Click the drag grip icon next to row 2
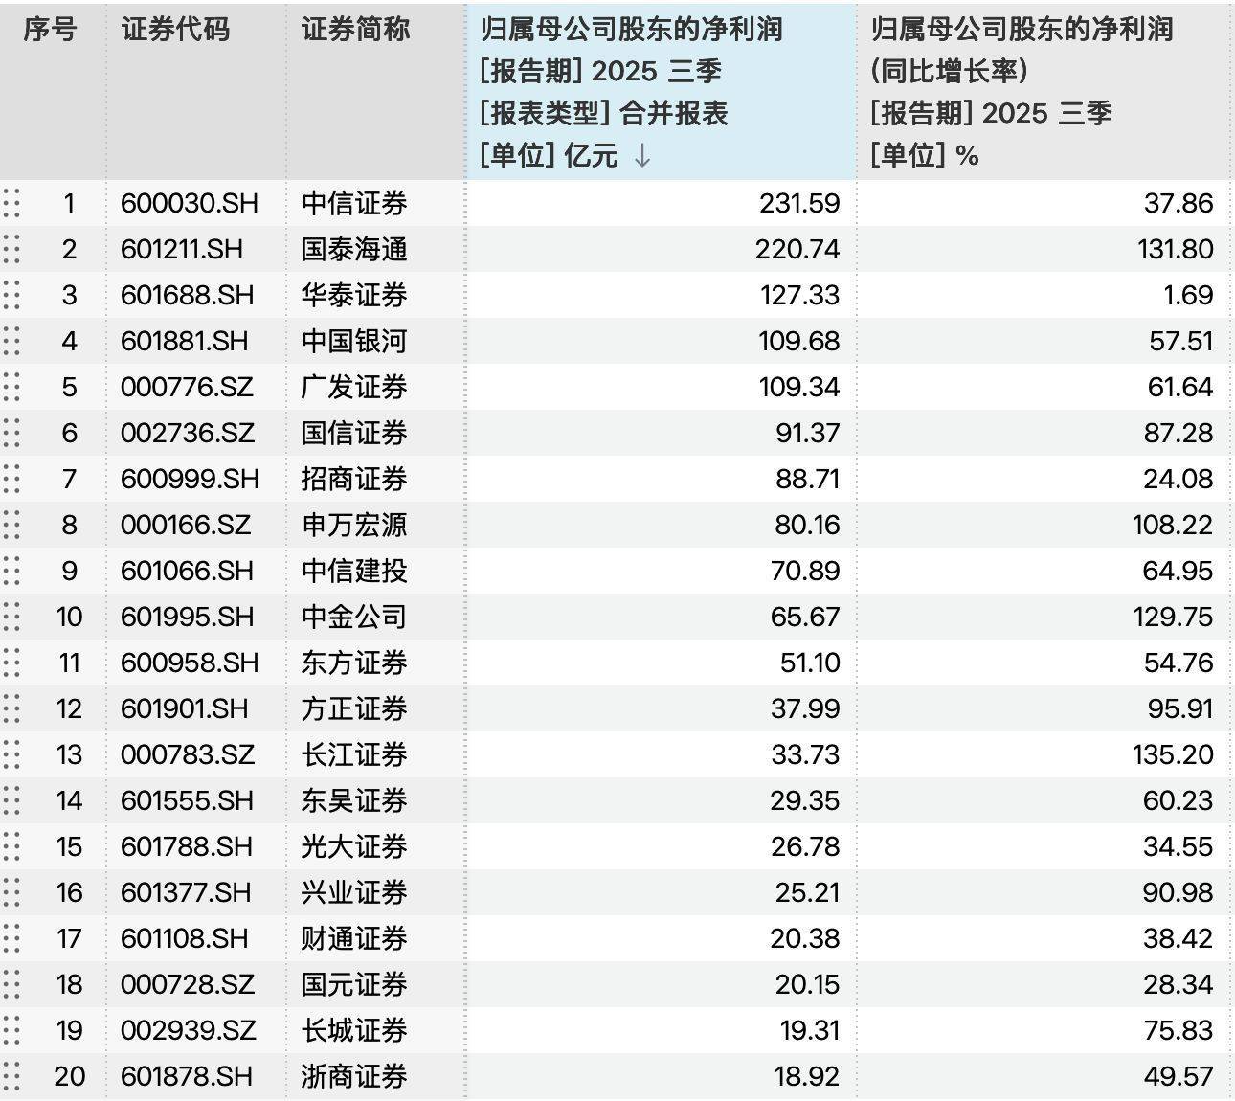 11,249
